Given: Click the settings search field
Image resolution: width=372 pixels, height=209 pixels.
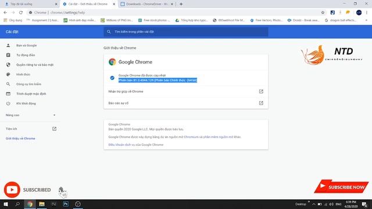Looking at the screenshot, I should (186, 32).
